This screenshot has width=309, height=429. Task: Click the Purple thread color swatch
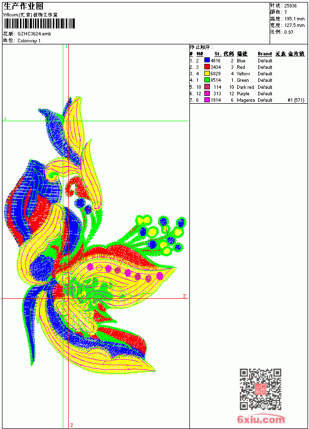click(207, 93)
